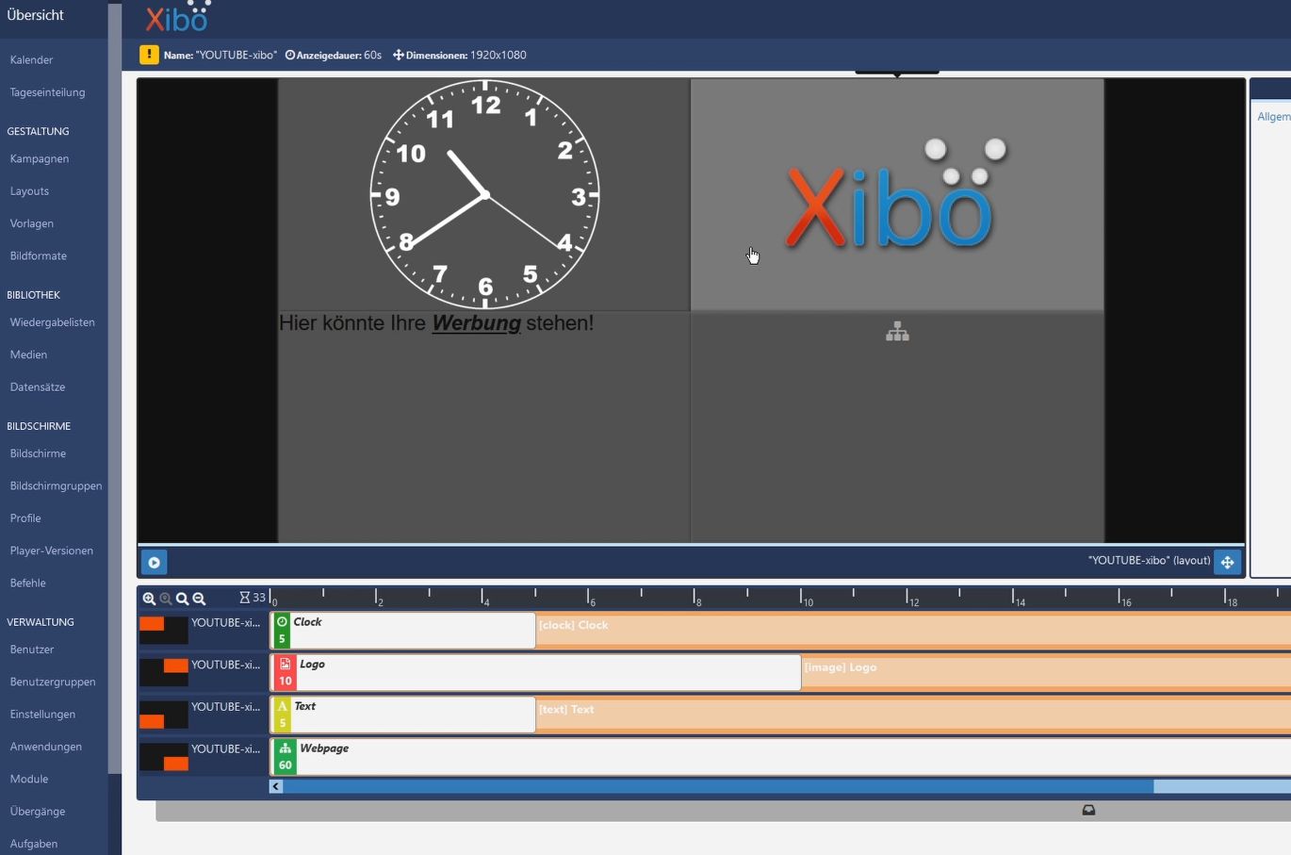Click the yellow layout warning icon
The height and width of the screenshot is (855, 1291).
(149, 55)
